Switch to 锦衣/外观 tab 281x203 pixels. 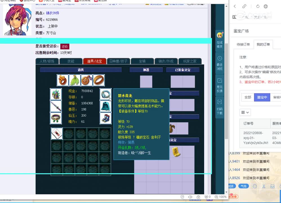pyautogui.click(x=166, y=61)
